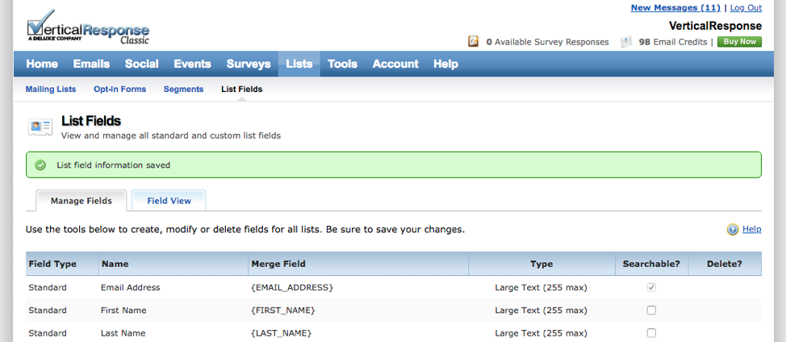This screenshot has height=342, width=786.
Task: Click the {FIRST_NAME} merge field text
Action: (282, 311)
